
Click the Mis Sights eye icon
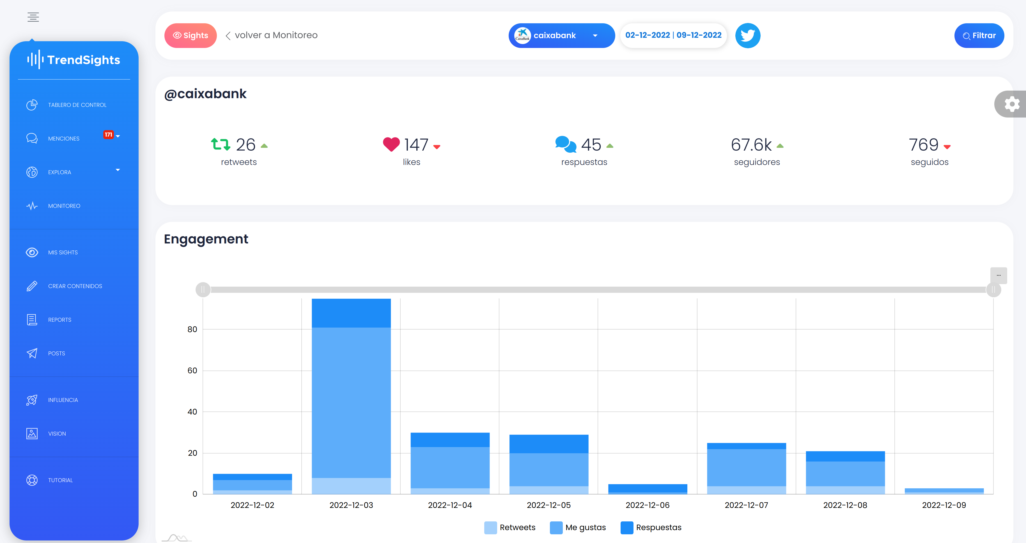coord(32,252)
